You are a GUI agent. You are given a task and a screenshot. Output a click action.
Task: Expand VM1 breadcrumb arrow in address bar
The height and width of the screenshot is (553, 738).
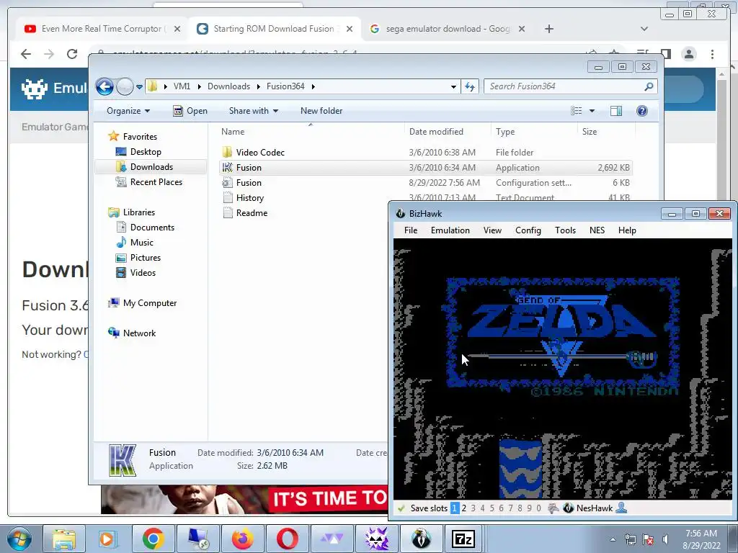[200, 87]
